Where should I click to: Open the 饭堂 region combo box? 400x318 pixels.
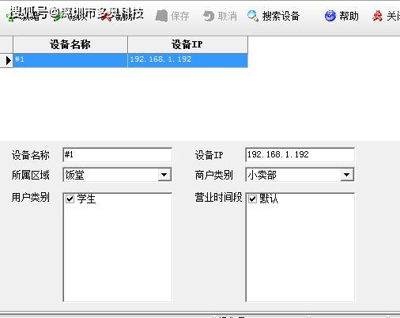117,175
